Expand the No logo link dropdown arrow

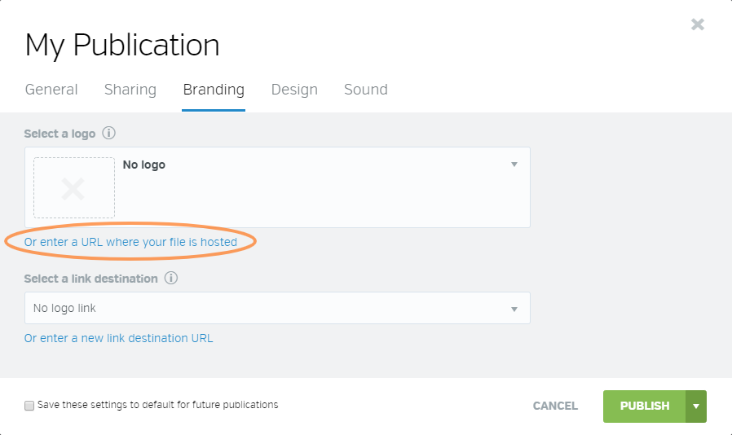click(514, 309)
